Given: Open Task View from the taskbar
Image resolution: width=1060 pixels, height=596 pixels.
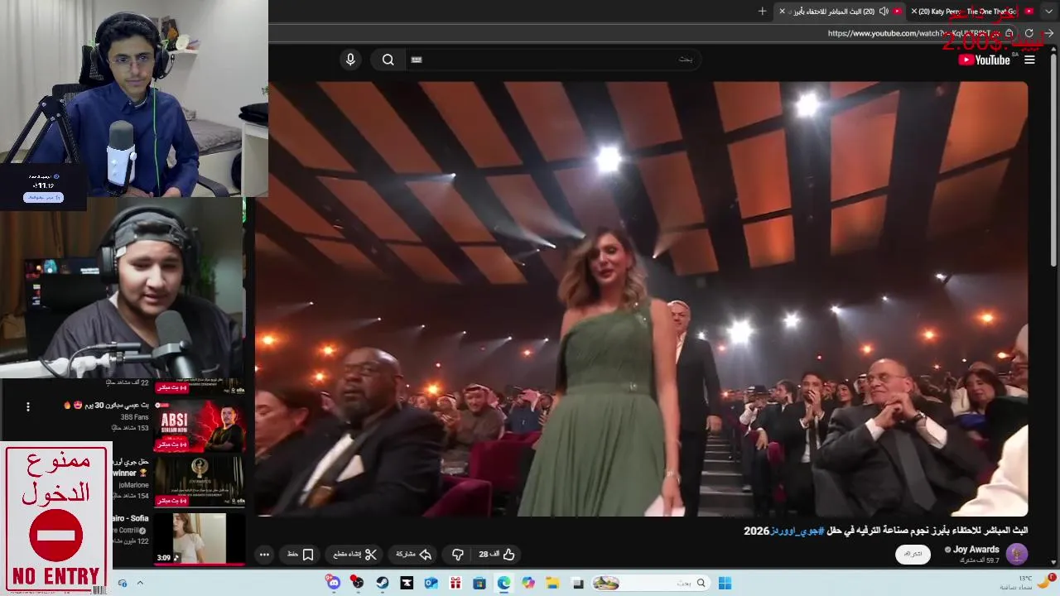Looking at the screenshot, I should (577, 583).
